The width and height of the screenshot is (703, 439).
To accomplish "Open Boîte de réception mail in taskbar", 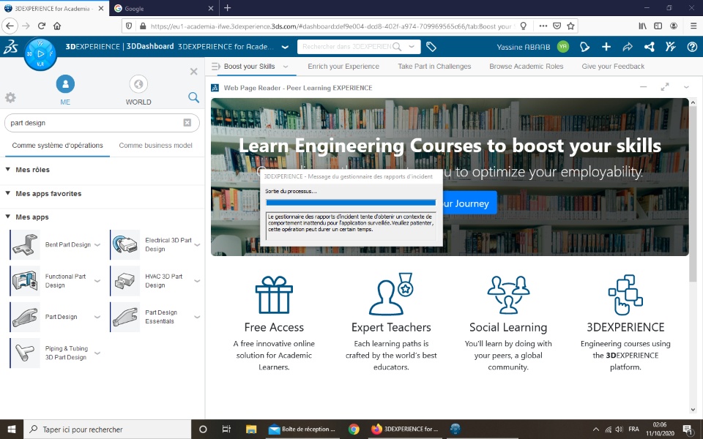I will pos(302,429).
